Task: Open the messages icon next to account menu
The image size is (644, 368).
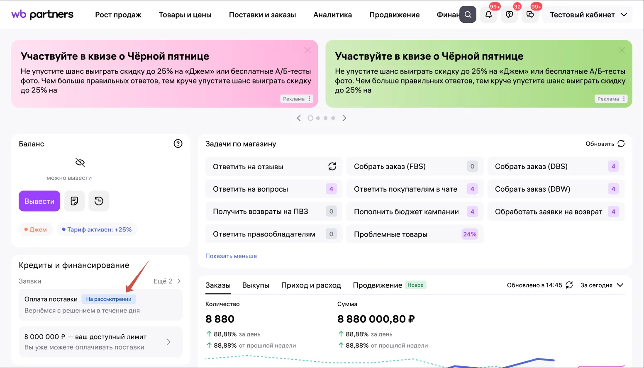Action: [530, 15]
